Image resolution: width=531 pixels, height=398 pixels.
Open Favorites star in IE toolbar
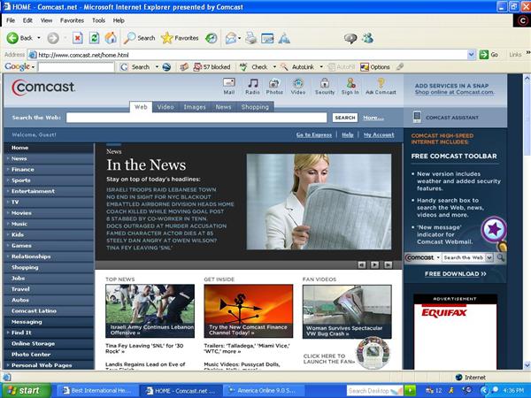click(x=180, y=38)
